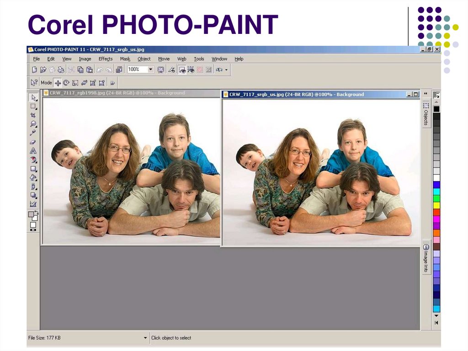Select the Rectangle shape tool
The image size is (468, 351).
33,168
